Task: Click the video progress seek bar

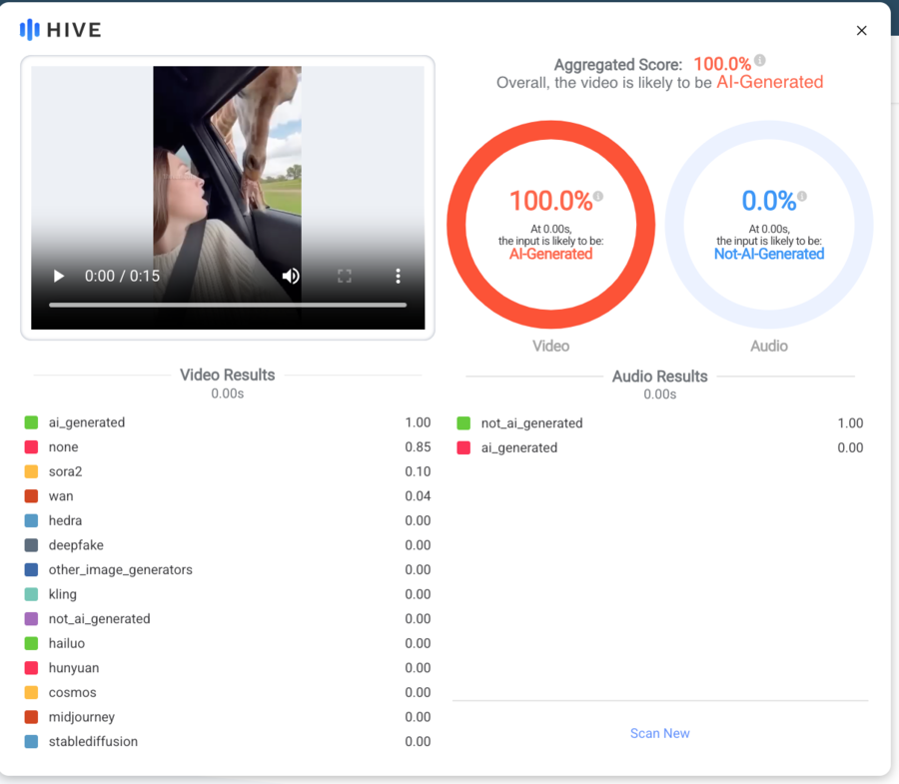Action: 228,305
